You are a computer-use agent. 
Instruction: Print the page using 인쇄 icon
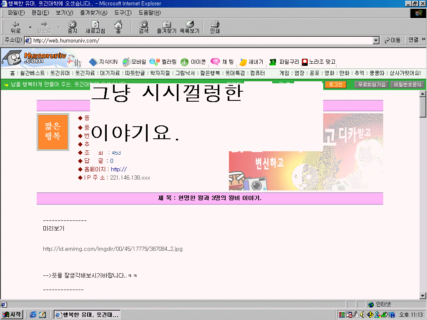point(215,27)
